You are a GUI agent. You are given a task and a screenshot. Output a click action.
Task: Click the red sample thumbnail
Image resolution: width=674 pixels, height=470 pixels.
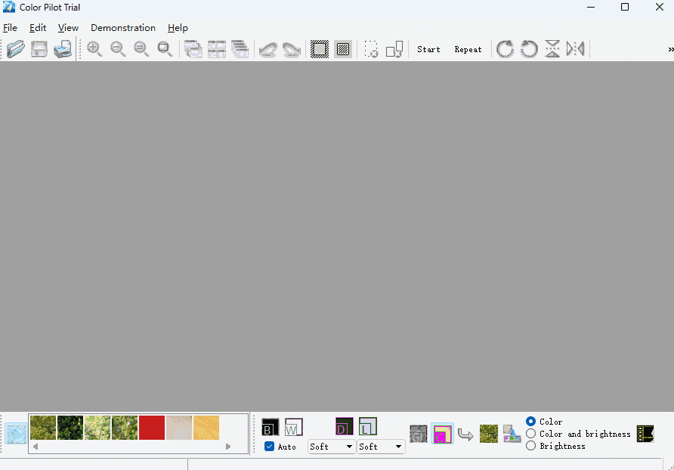click(151, 427)
